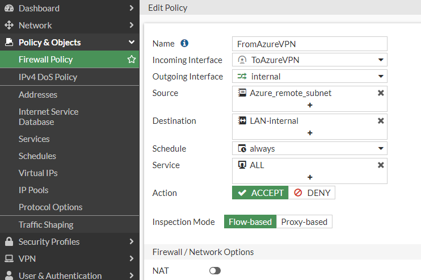Switch Inspection Mode to Proxy-based
This screenshot has height=280, width=421.
tap(304, 222)
